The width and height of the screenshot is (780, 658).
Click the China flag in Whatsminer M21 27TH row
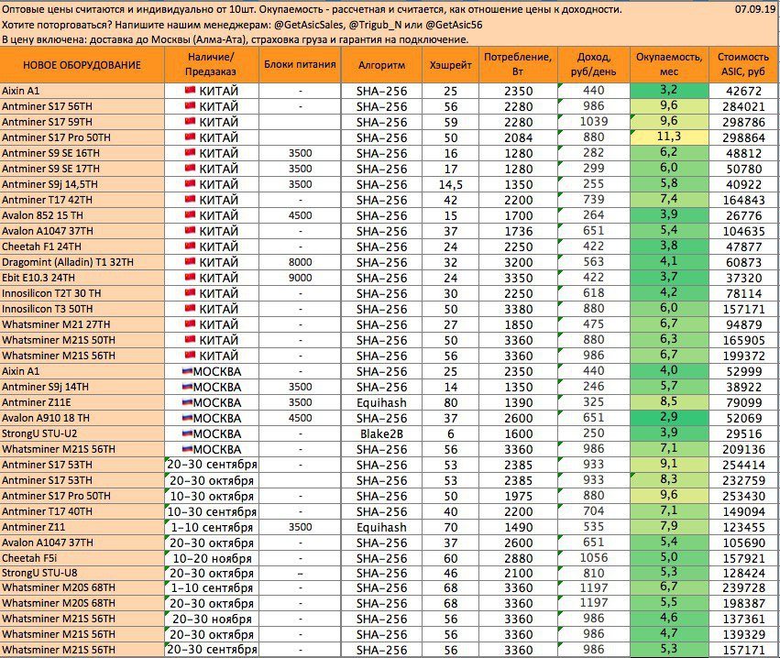coord(190,324)
